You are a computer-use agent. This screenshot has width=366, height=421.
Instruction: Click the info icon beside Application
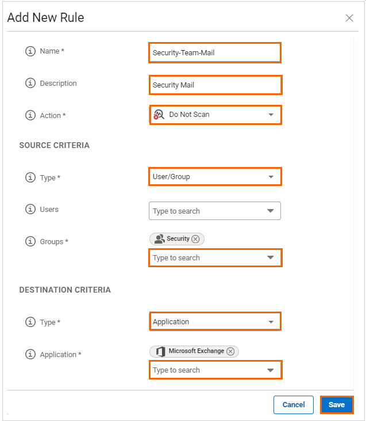(x=30, y=355)
